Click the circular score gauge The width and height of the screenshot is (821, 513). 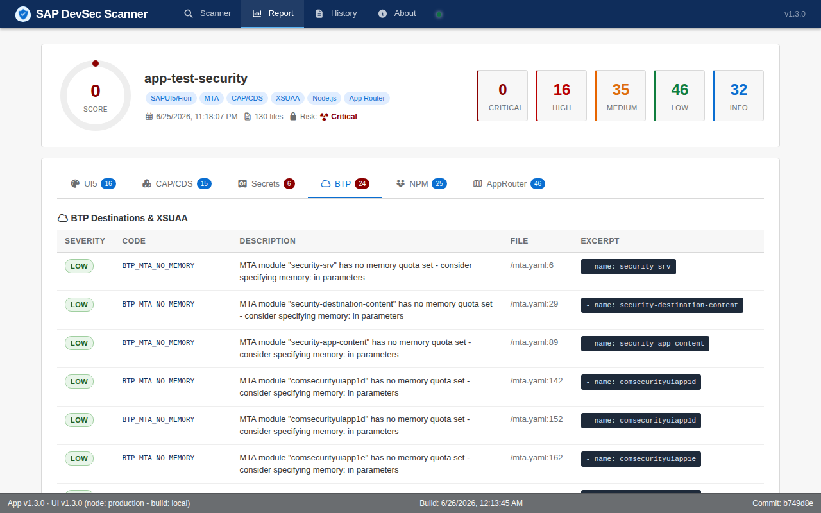tap(96, 96)
